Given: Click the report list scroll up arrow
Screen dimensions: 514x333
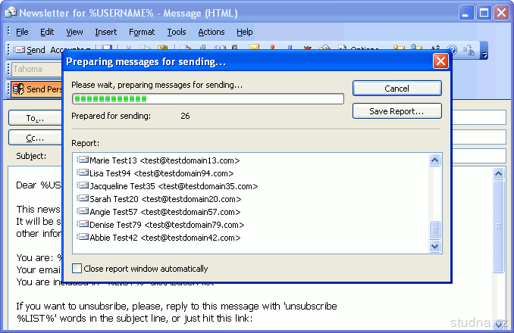Looking at the screenshot, I should pos(434,160).
